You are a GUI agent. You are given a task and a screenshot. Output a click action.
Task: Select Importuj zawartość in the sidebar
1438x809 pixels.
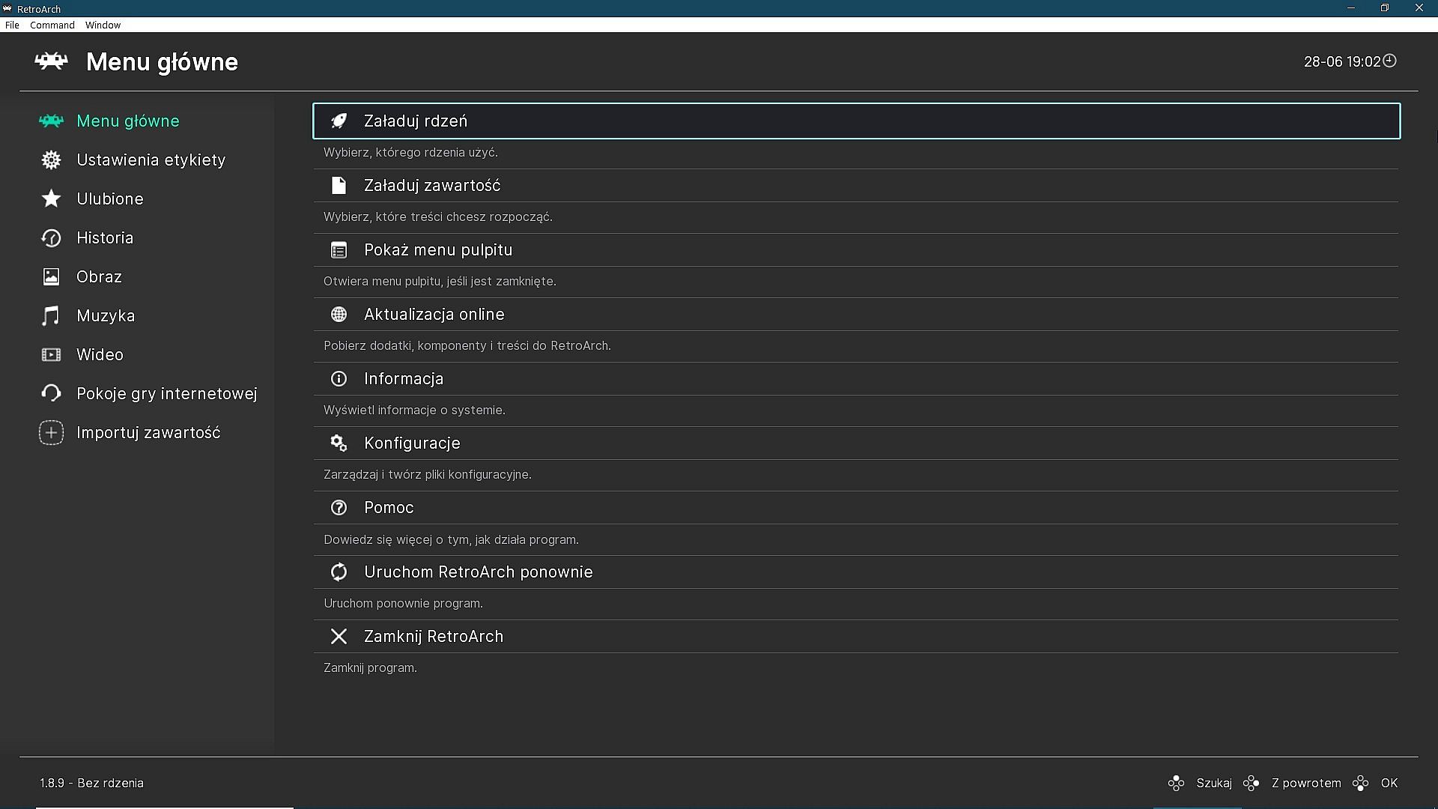click(148, 432)
